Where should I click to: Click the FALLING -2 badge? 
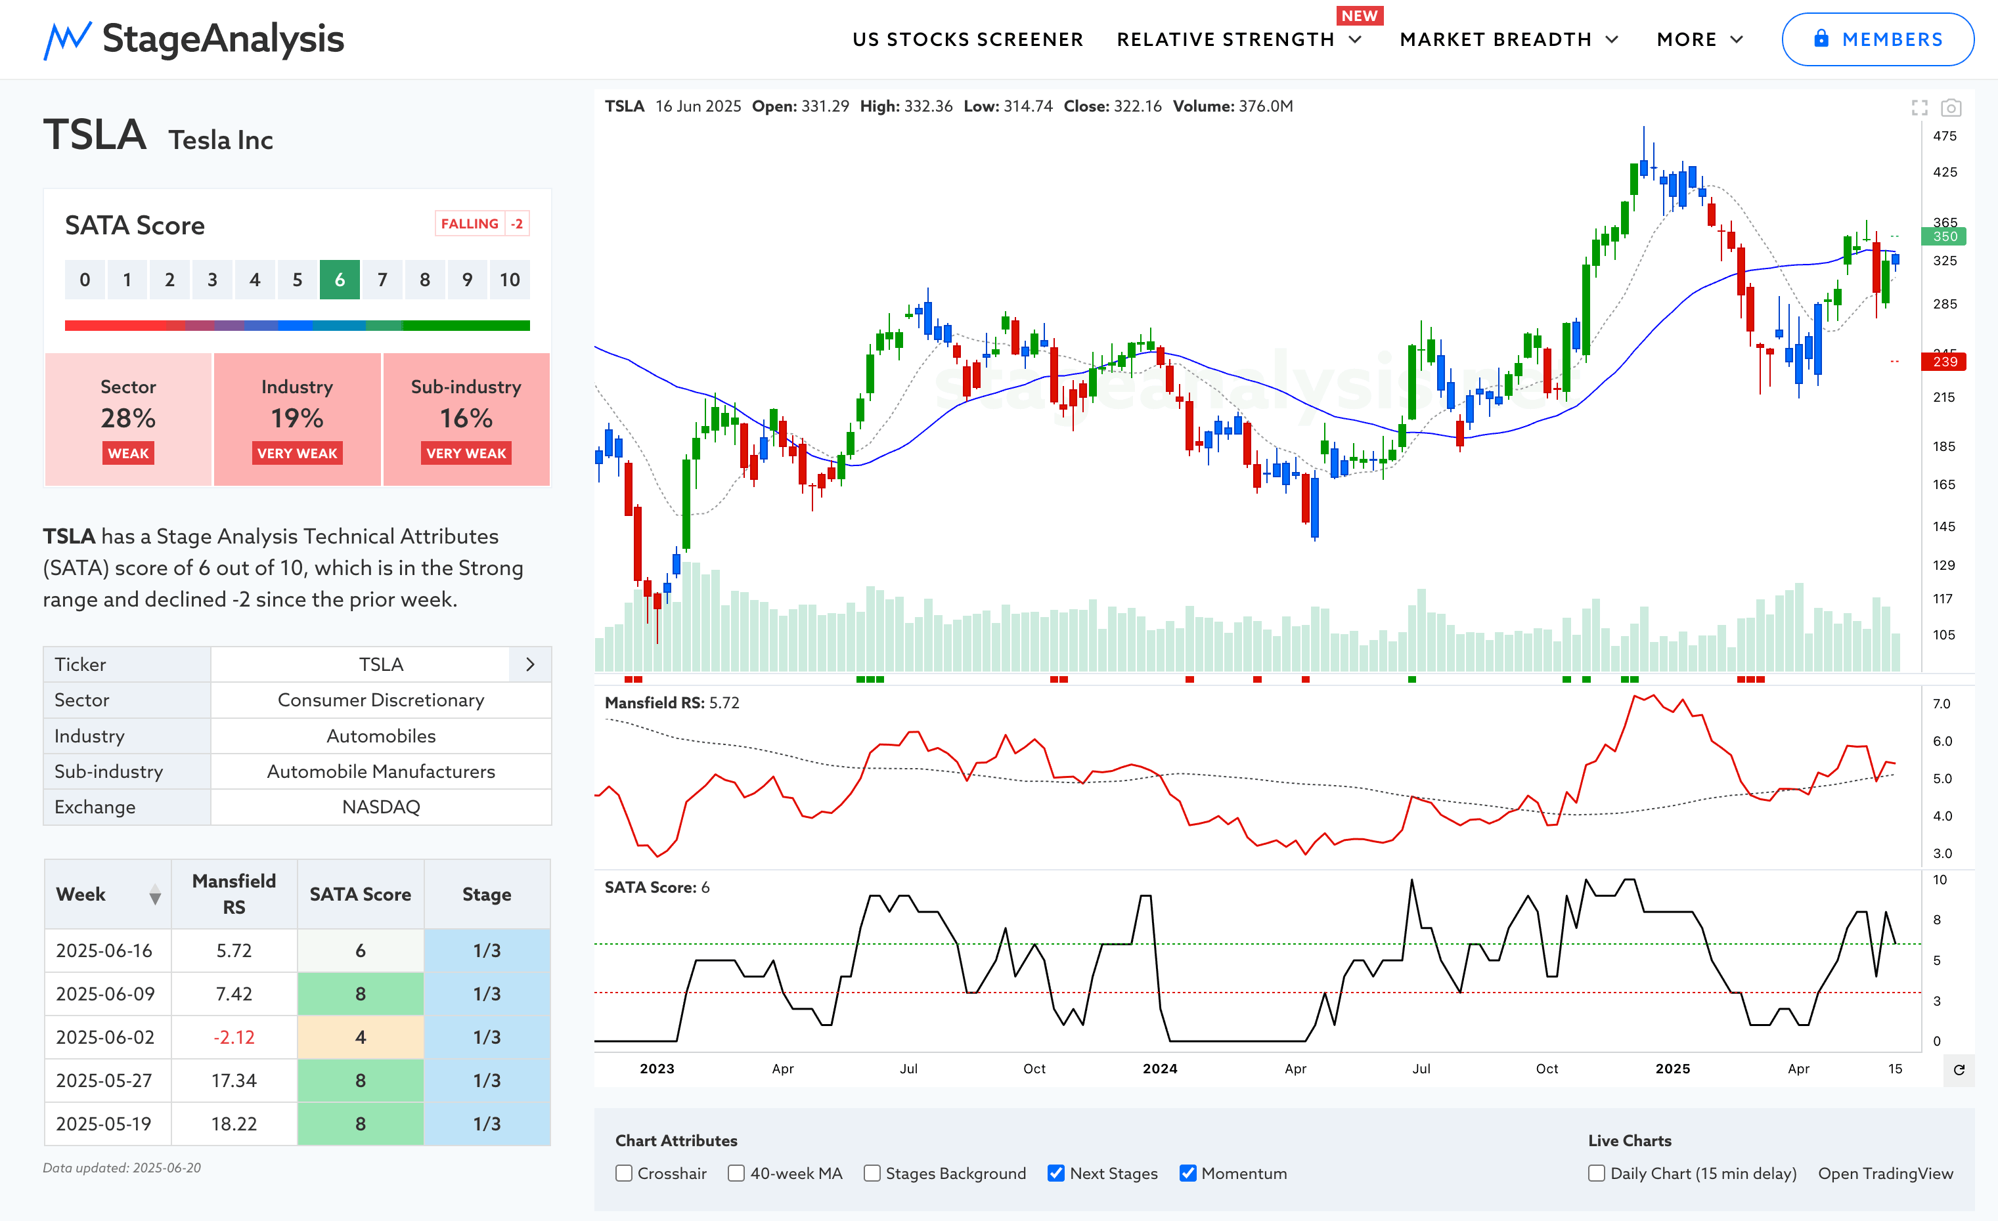[x=483, y=224]
